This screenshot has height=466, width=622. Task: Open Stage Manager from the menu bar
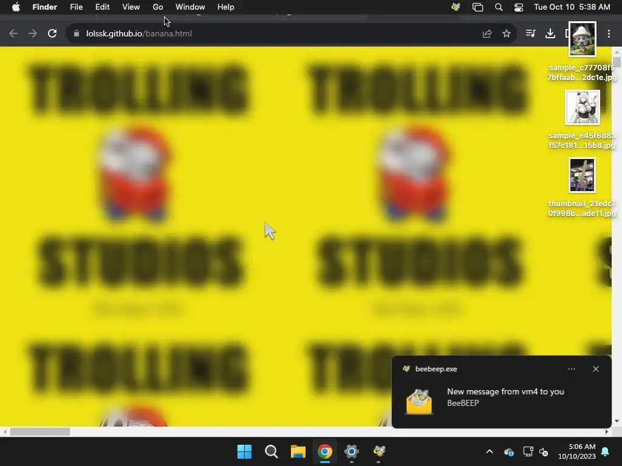pos(477,7)
